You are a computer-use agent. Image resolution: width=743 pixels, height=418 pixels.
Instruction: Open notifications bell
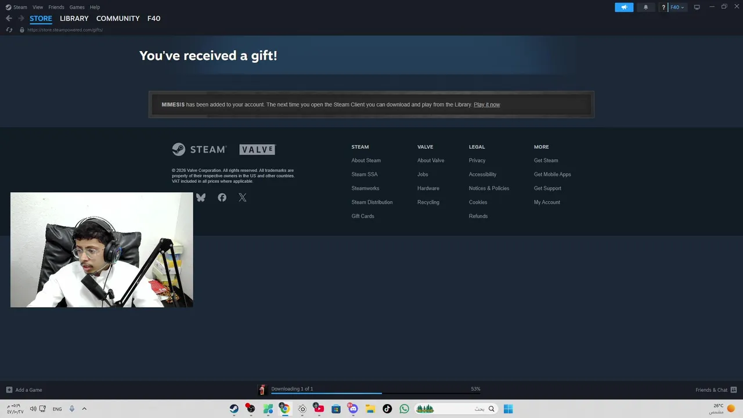point(645,7)
